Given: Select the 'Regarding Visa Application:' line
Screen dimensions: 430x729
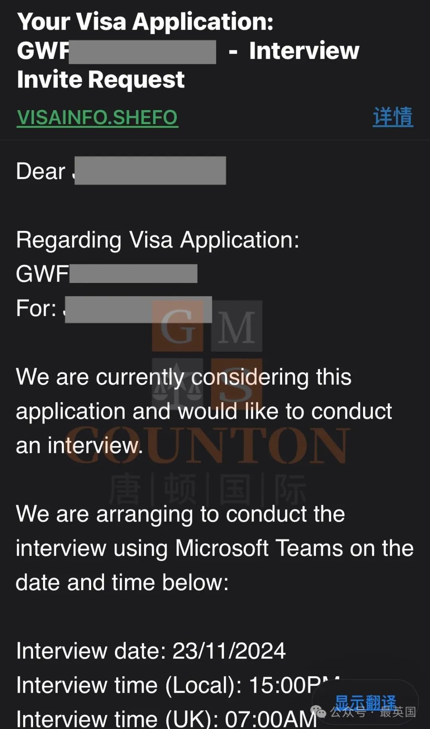Looking at the screenshot, I should click(158, 240).
